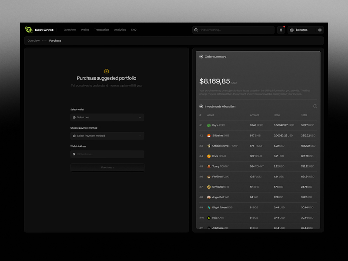348x261 pixels.
Task: Click the 362 BONK amount
Action: coord(256,156)
